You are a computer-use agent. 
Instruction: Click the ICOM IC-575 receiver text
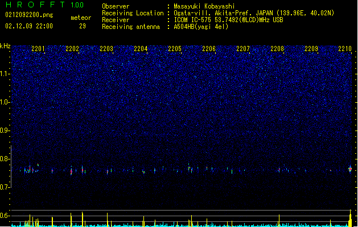(229, 20)
